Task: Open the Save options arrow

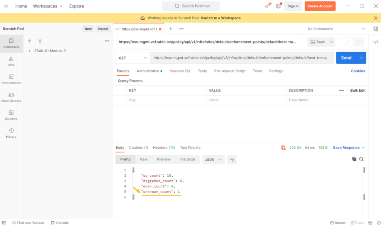Action: click(332, 42)
